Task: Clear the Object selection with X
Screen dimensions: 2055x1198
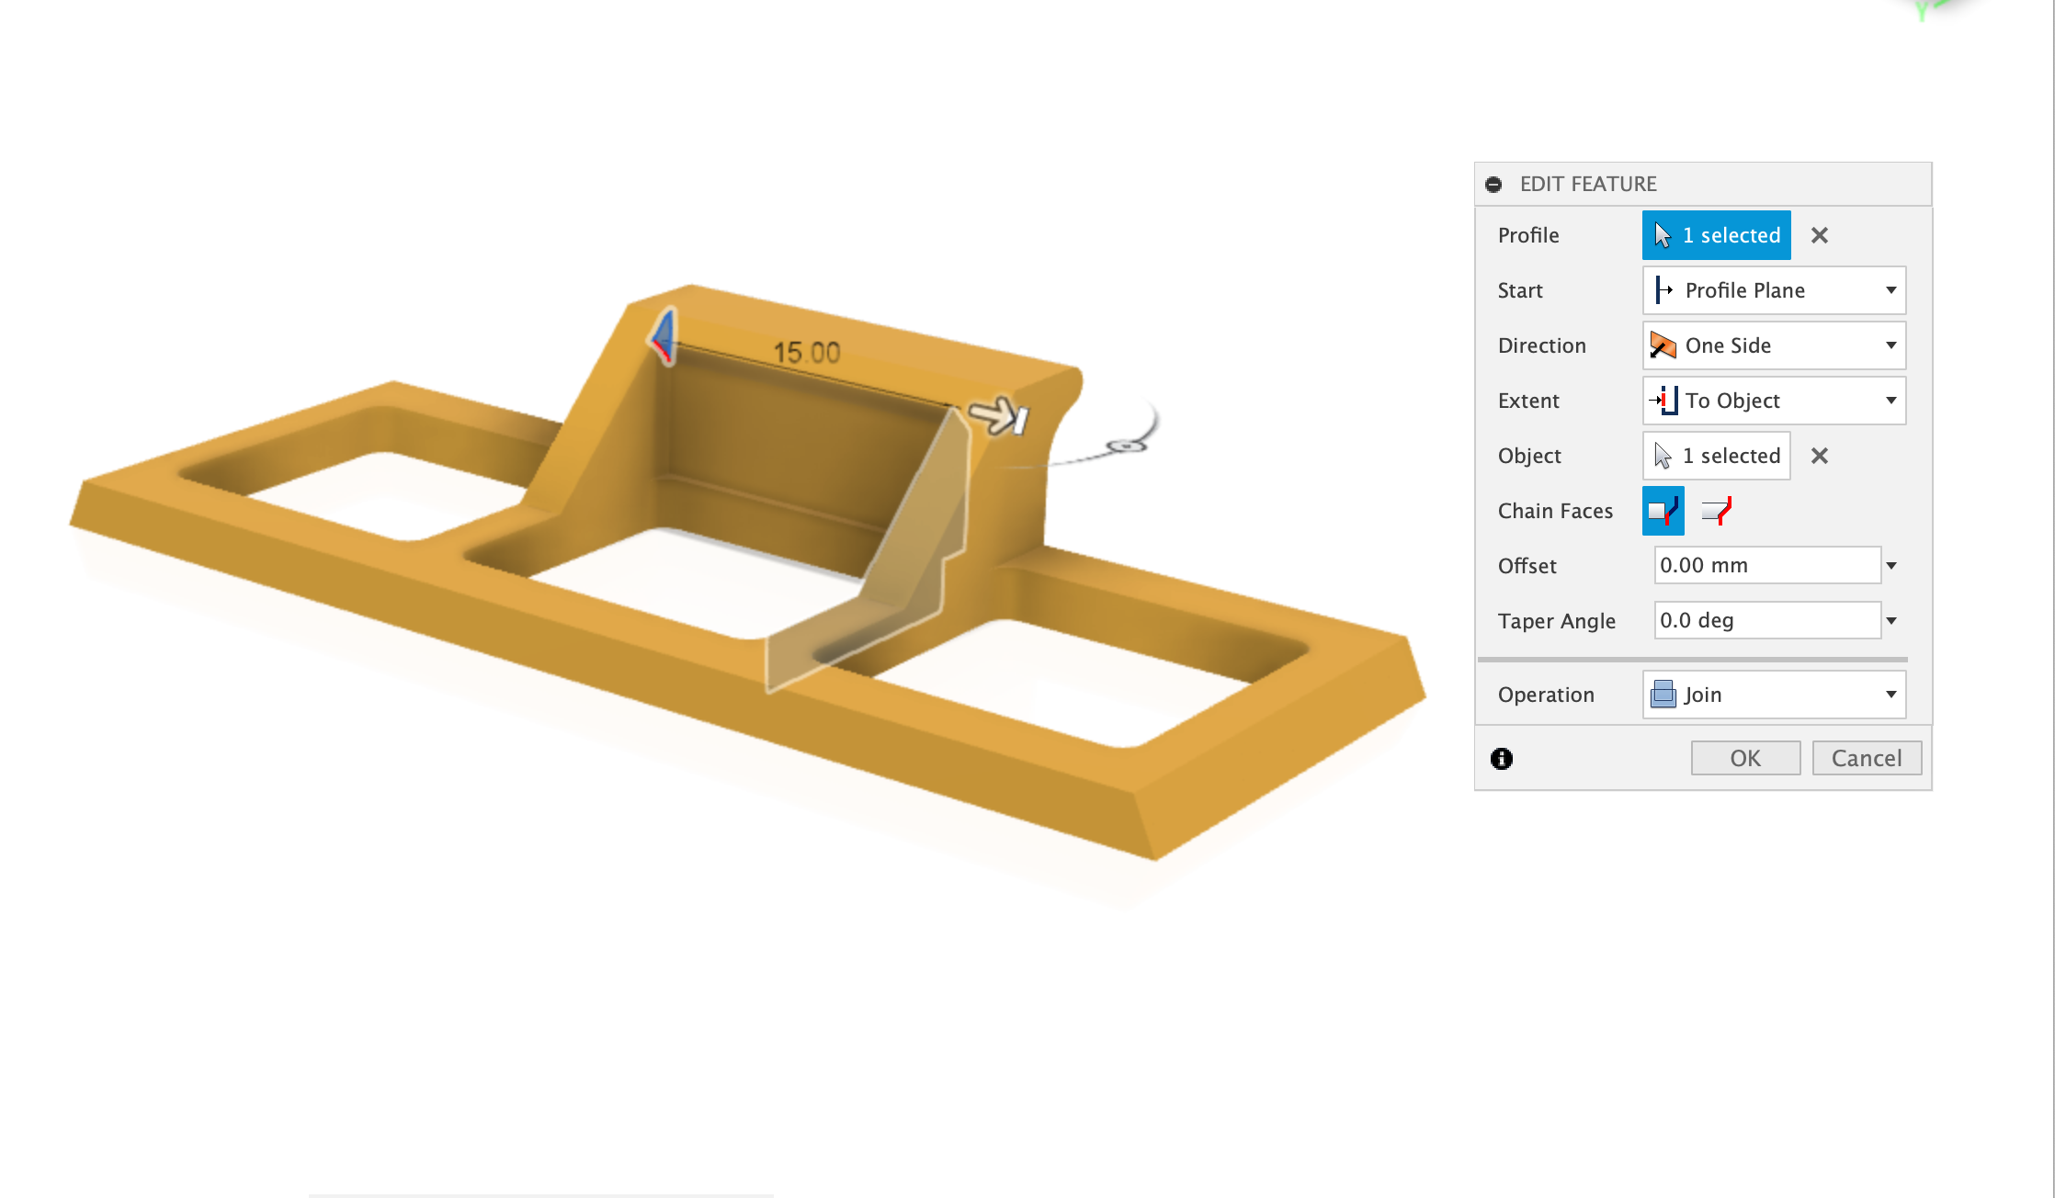Action: click(1819, 456)
